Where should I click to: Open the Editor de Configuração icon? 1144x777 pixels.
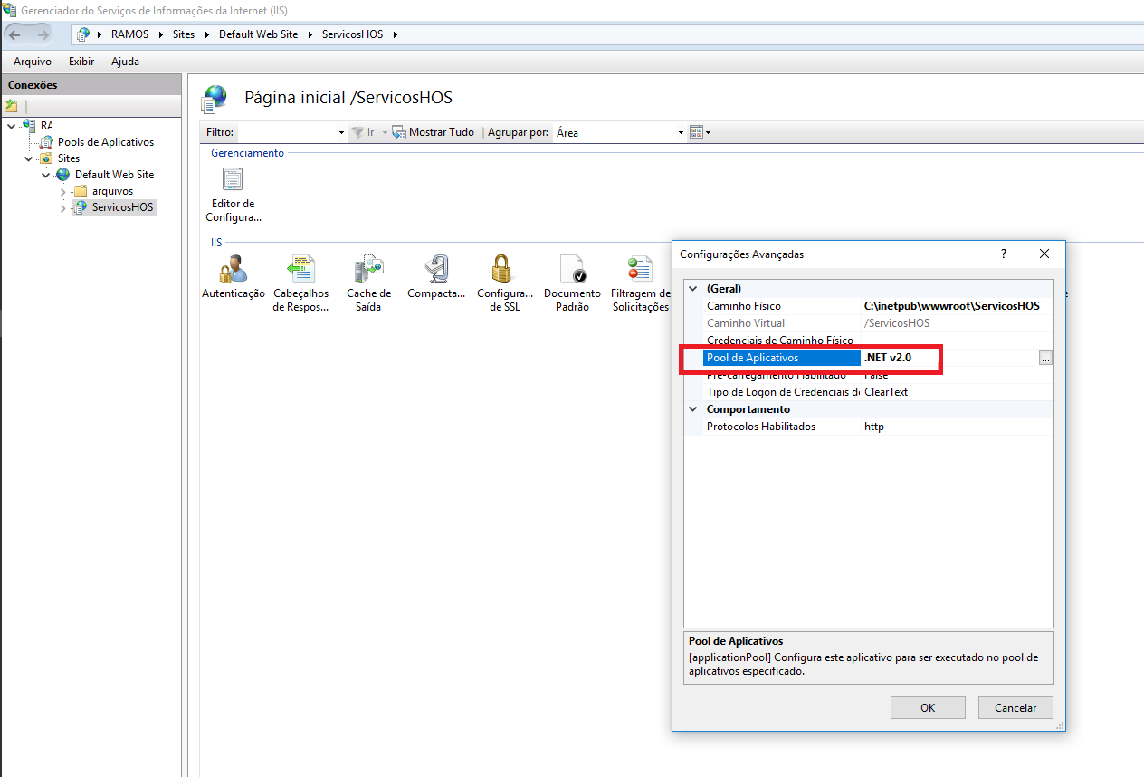coord(233,180)
